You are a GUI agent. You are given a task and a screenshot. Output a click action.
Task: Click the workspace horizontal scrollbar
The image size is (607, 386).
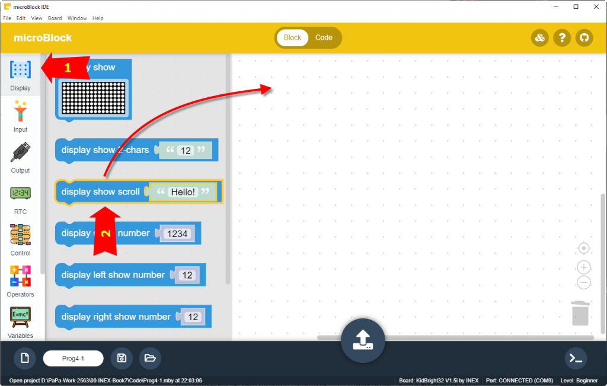pos(456,337)
